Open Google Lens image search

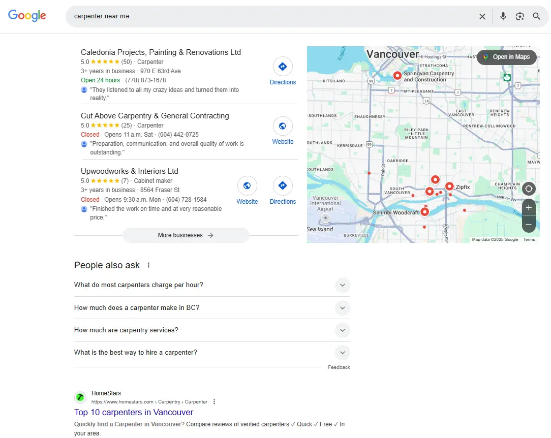tap(519, 16)
